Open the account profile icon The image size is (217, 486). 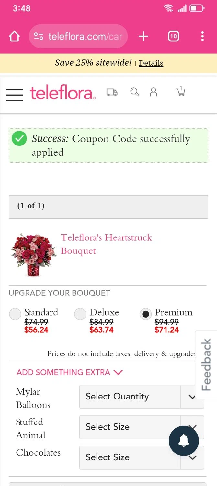pyautogui.click(x=154, y=92)
